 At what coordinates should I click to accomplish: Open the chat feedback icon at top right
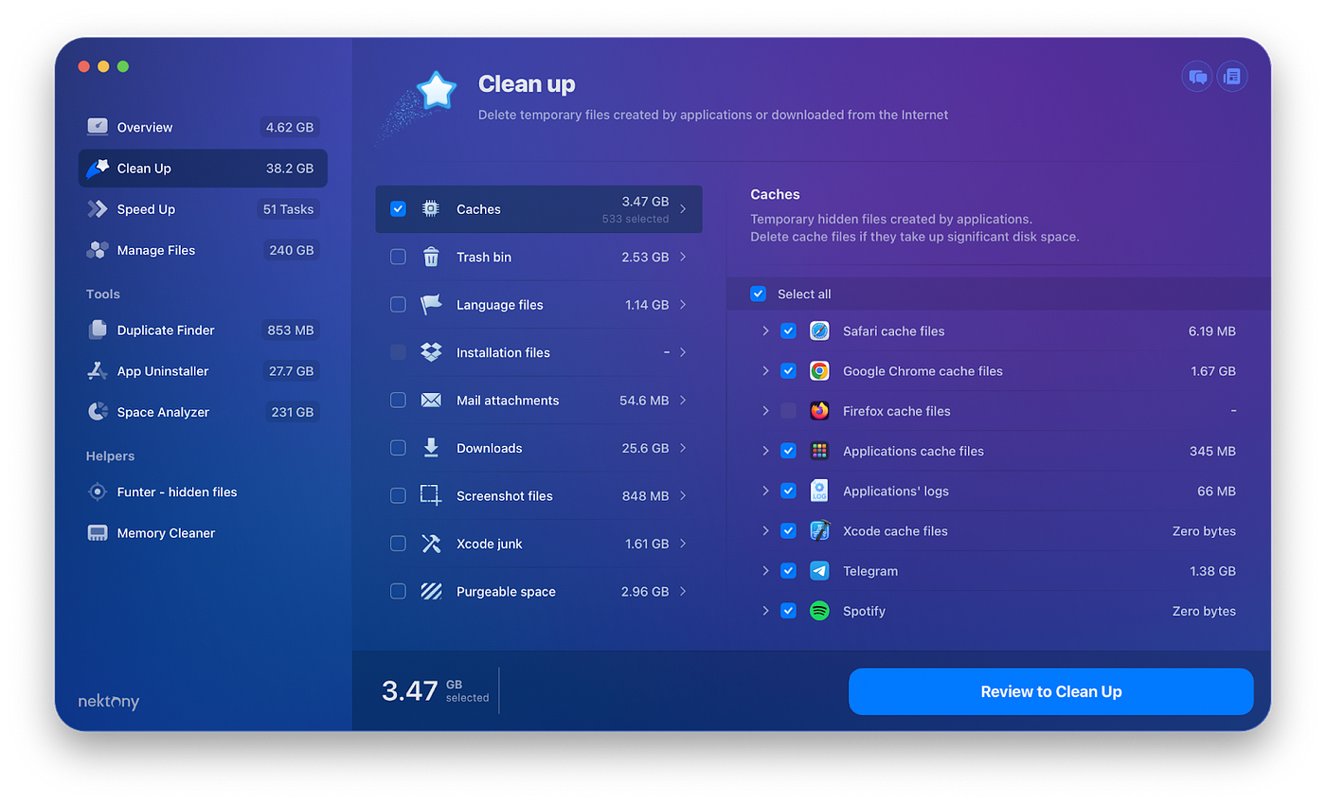pos(1197,77)
